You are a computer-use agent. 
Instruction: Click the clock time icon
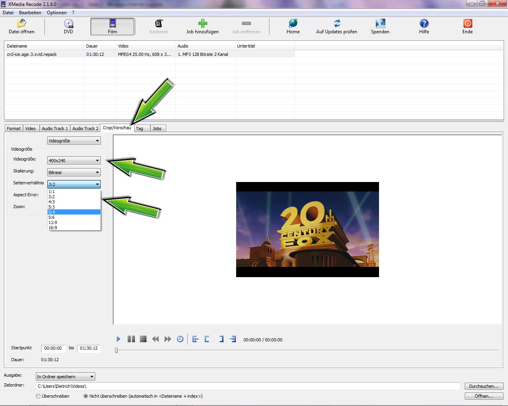click(180, 339)
